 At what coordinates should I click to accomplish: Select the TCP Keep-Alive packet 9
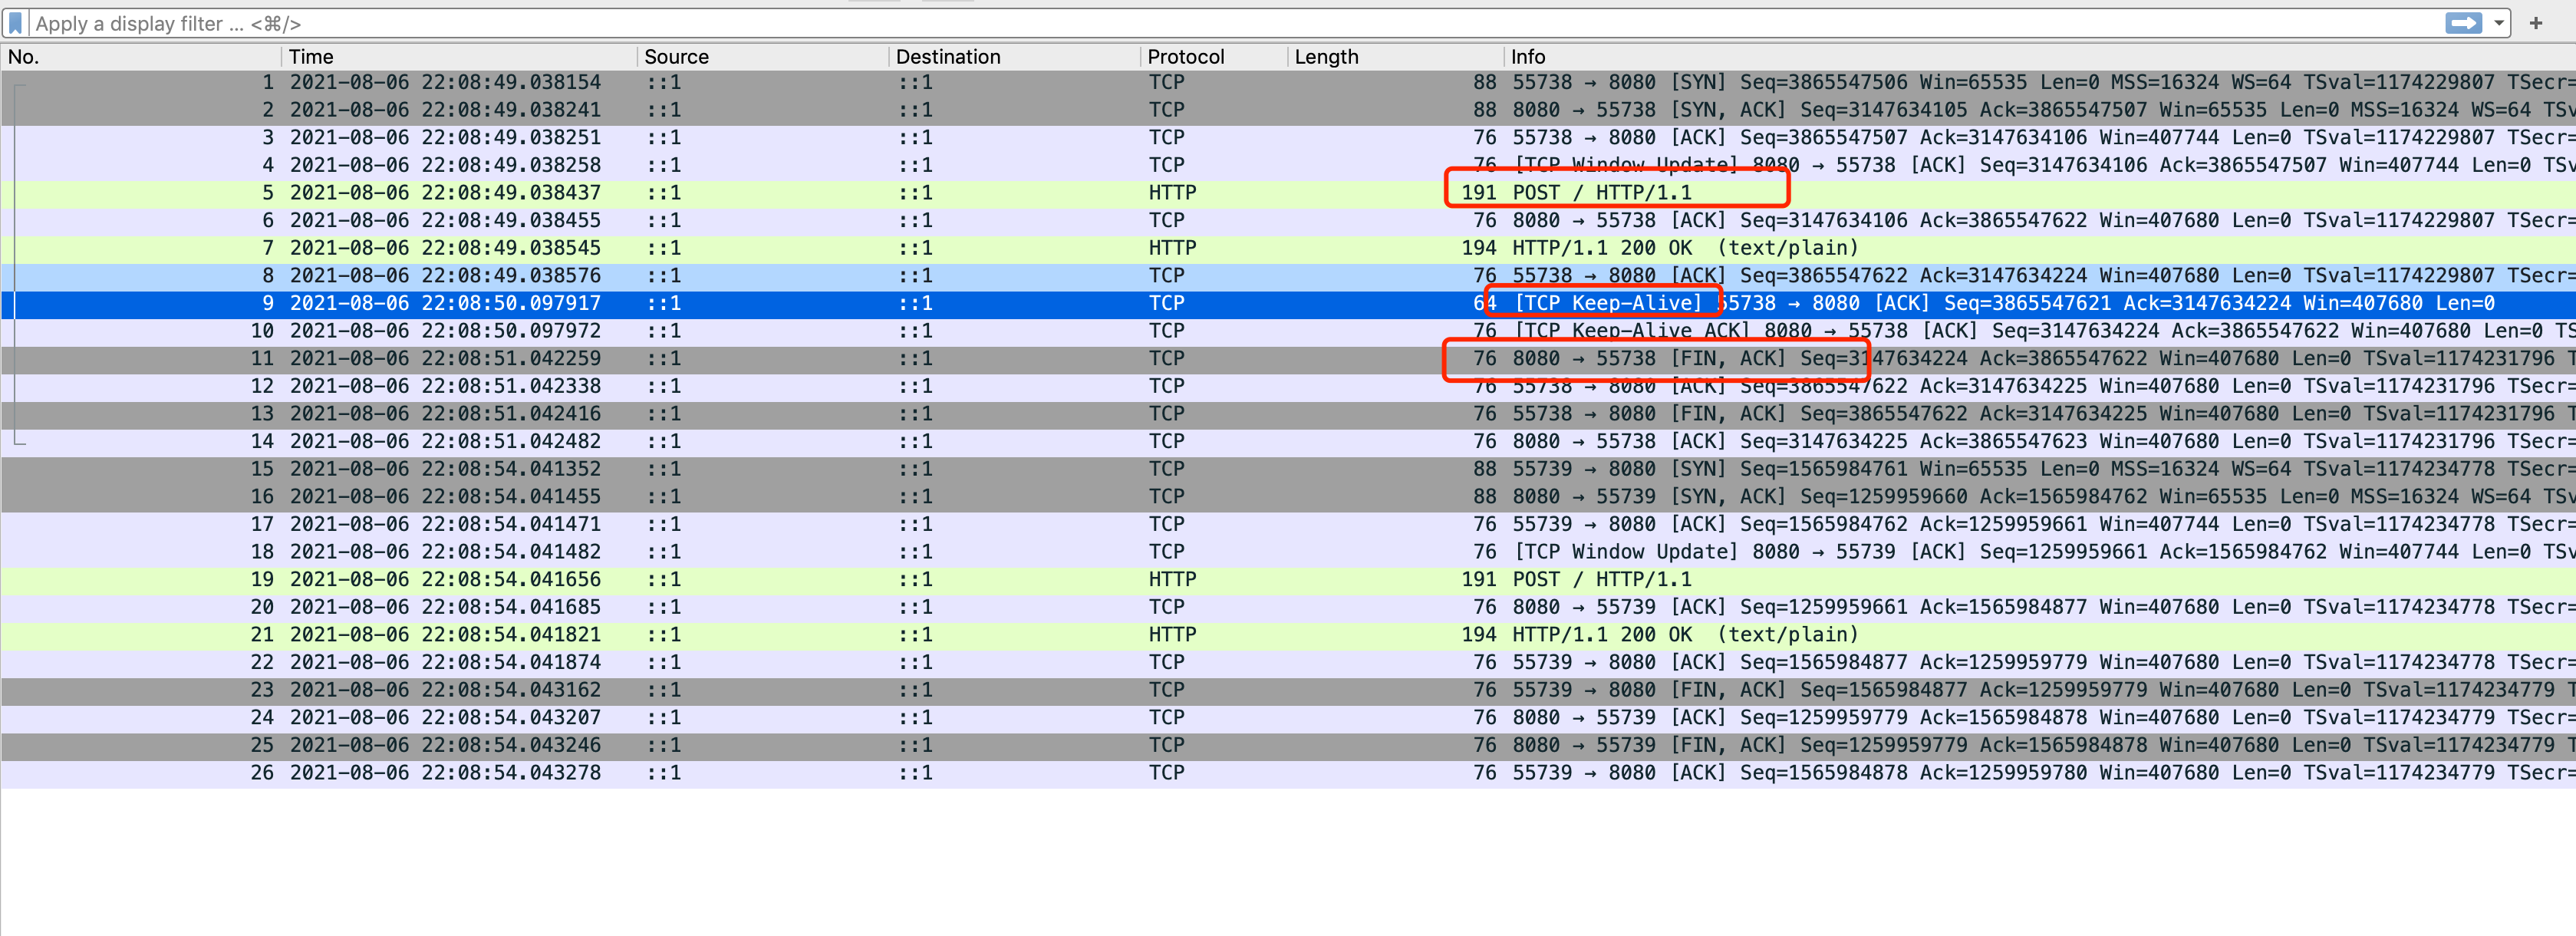[1608, 303]
